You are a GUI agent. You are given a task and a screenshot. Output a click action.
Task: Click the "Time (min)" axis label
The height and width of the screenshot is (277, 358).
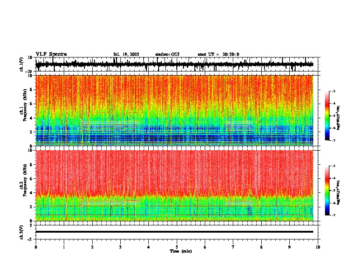coord(181,251)
